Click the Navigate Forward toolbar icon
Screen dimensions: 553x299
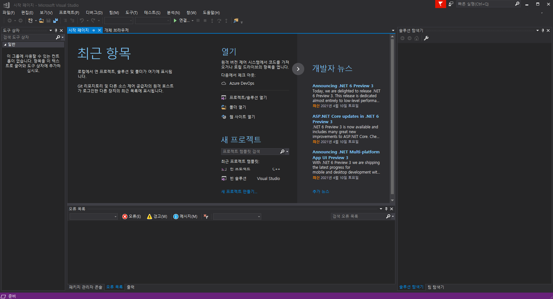(x=21, y=21)
